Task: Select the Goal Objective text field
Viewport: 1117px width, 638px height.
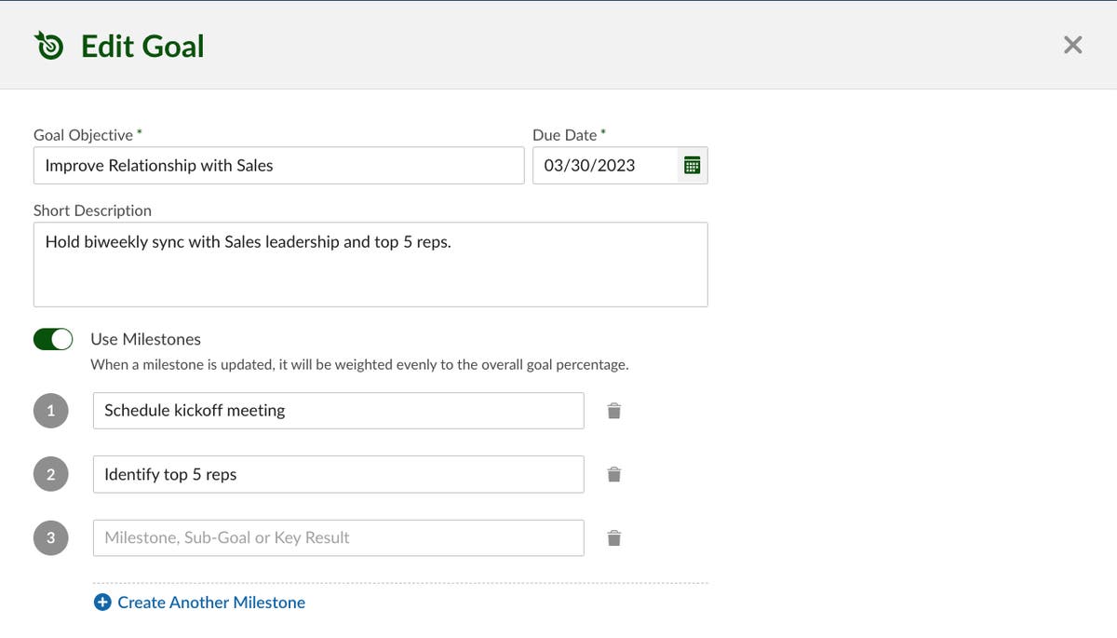Action: coord(278,165)
